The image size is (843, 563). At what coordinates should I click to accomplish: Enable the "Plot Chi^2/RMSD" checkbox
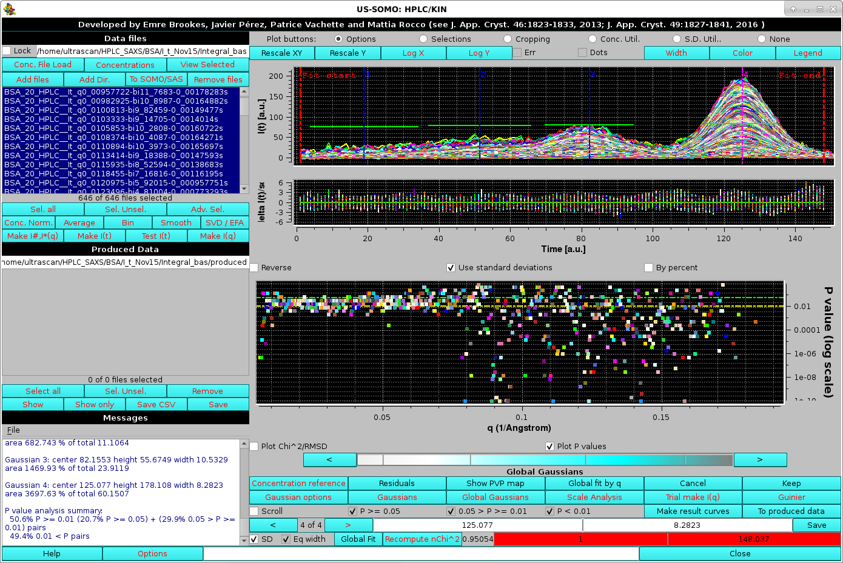pyautogui.click(x=254, y=446)
